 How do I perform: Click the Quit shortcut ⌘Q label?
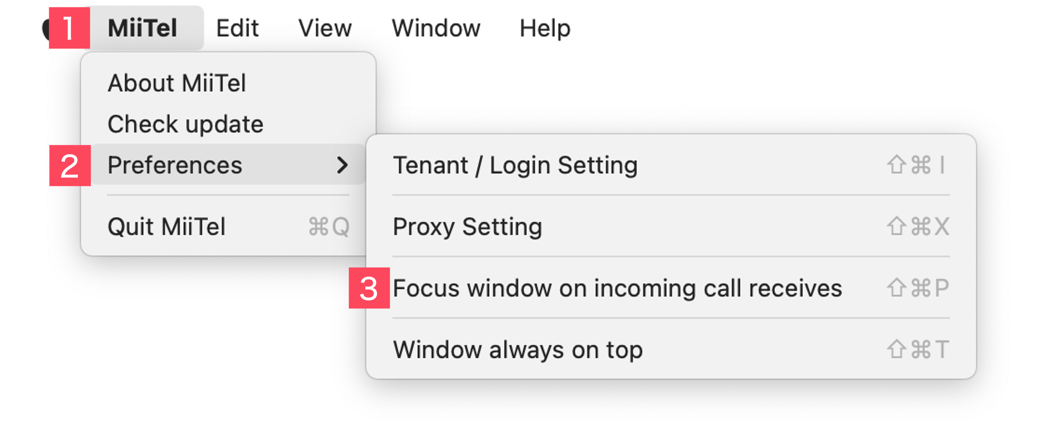(x=329, y=227)
